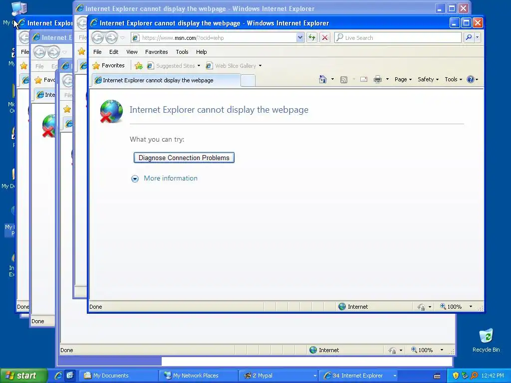
Task: Open address bar history dropdown
Action: coord(300,37)
